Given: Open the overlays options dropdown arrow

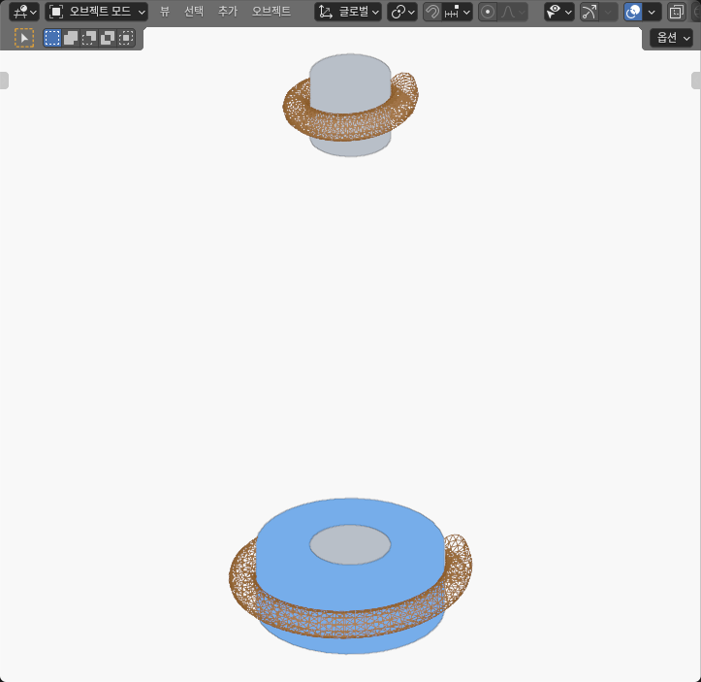Looking at the screenshot, I should [x=652, y=12].
